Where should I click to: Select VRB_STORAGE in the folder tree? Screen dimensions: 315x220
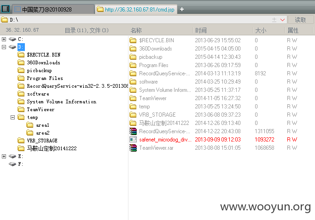coord(42,141)
